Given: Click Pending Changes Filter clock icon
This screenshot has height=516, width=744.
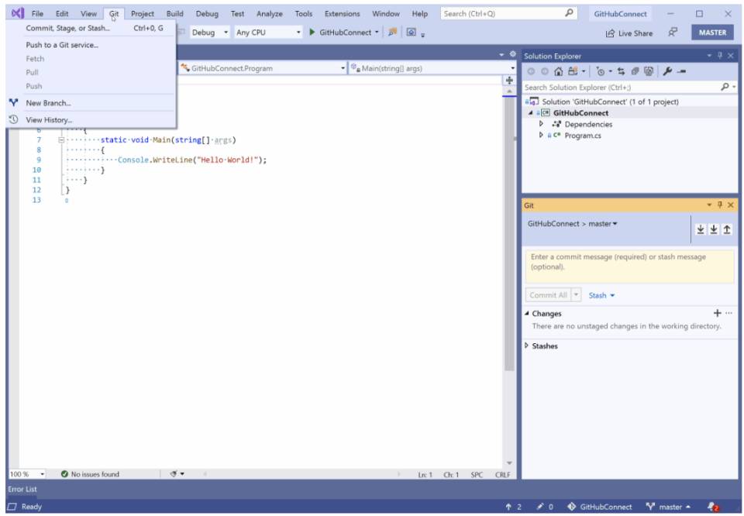Looking at the screenshot, I should tap(600, 71).
